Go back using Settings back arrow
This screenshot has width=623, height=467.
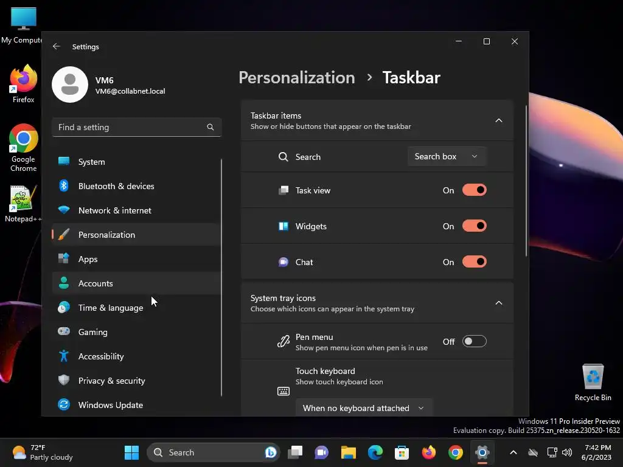click(57, 46)
